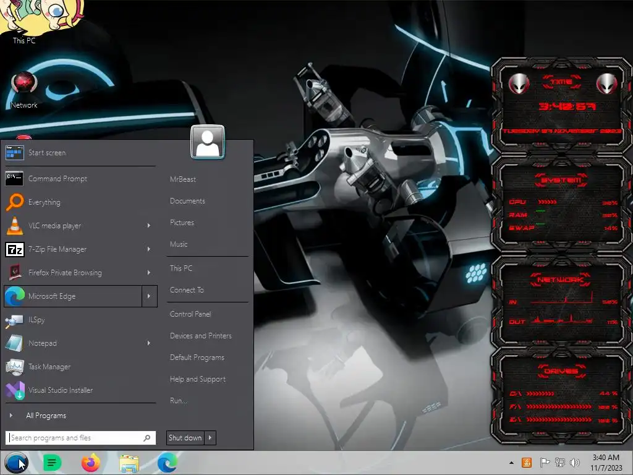Click the search magnifier icon

click(147, 438)
